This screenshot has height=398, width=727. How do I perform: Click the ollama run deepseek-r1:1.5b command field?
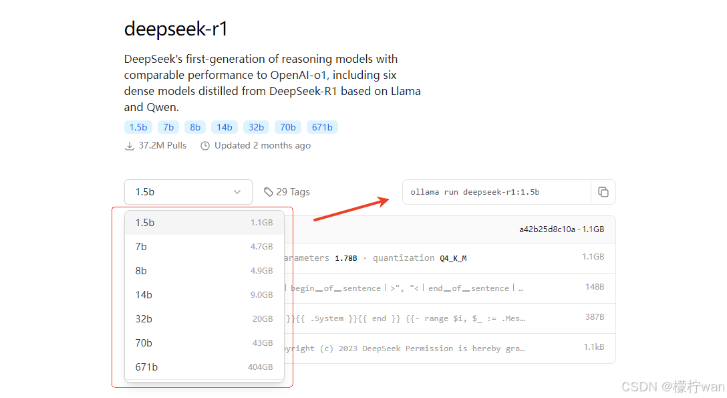pos(496,192)
